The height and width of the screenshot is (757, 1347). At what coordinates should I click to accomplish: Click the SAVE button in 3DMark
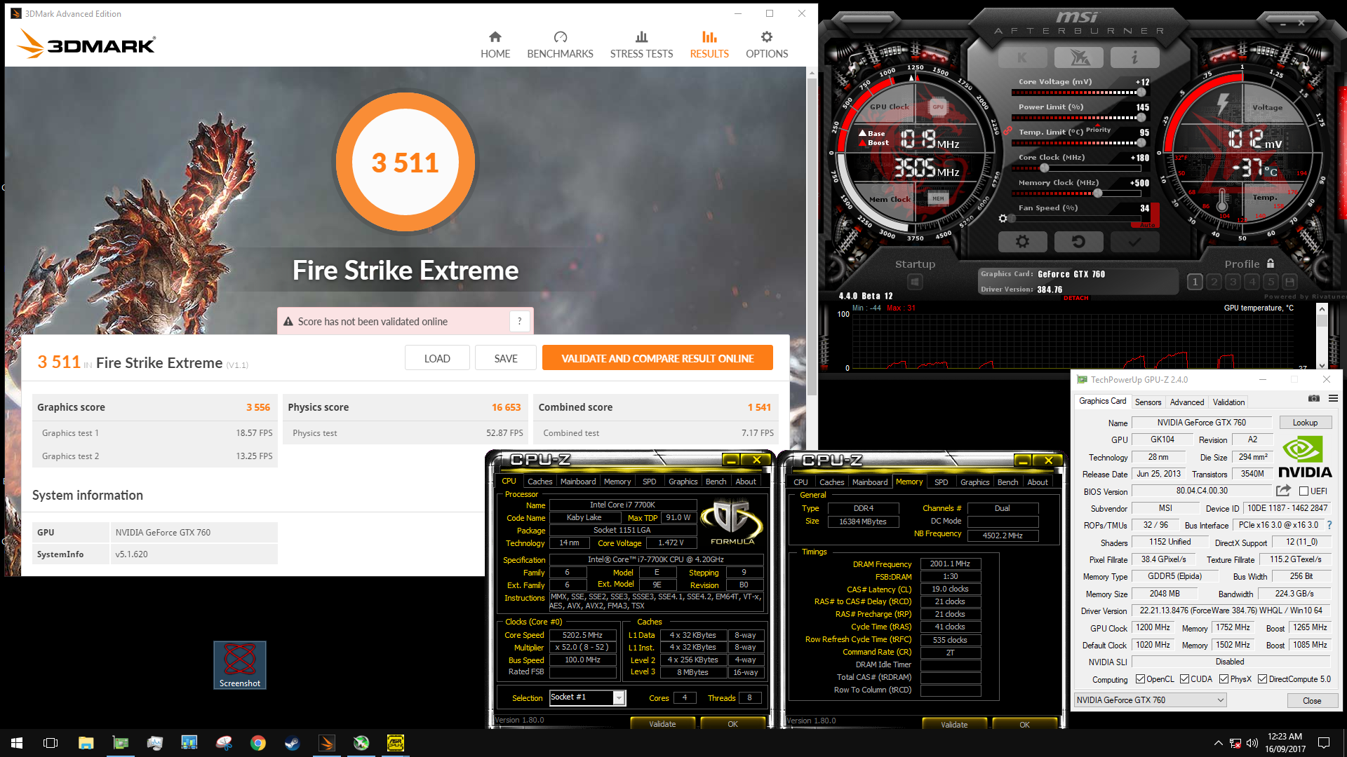point(506,358)
